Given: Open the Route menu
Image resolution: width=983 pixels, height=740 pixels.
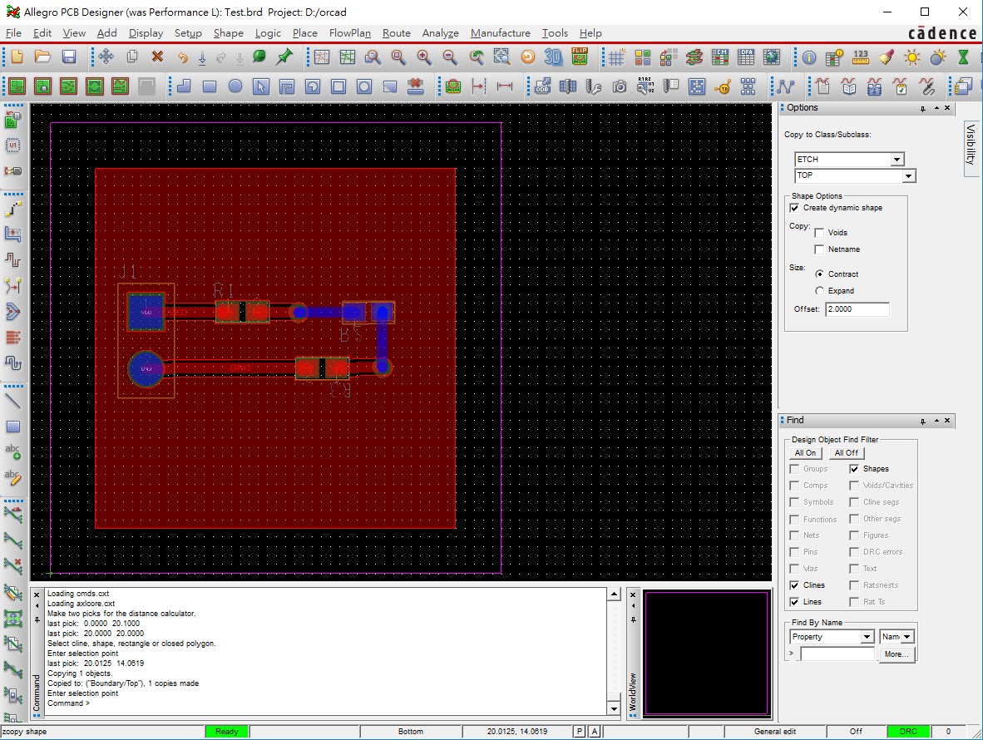Looking at the screenshot, I should [396, 33].
